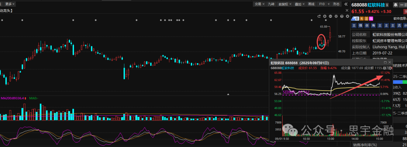Click the chart redo/restore arrow icon
The height and width of the screenshot is (147, 407).
(x=319, y=16)
